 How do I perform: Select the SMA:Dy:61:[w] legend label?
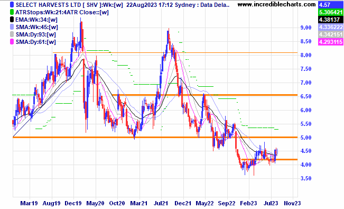(36, 42)
